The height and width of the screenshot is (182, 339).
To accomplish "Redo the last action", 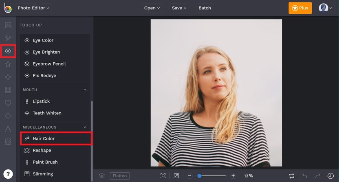I will point(317,176).
